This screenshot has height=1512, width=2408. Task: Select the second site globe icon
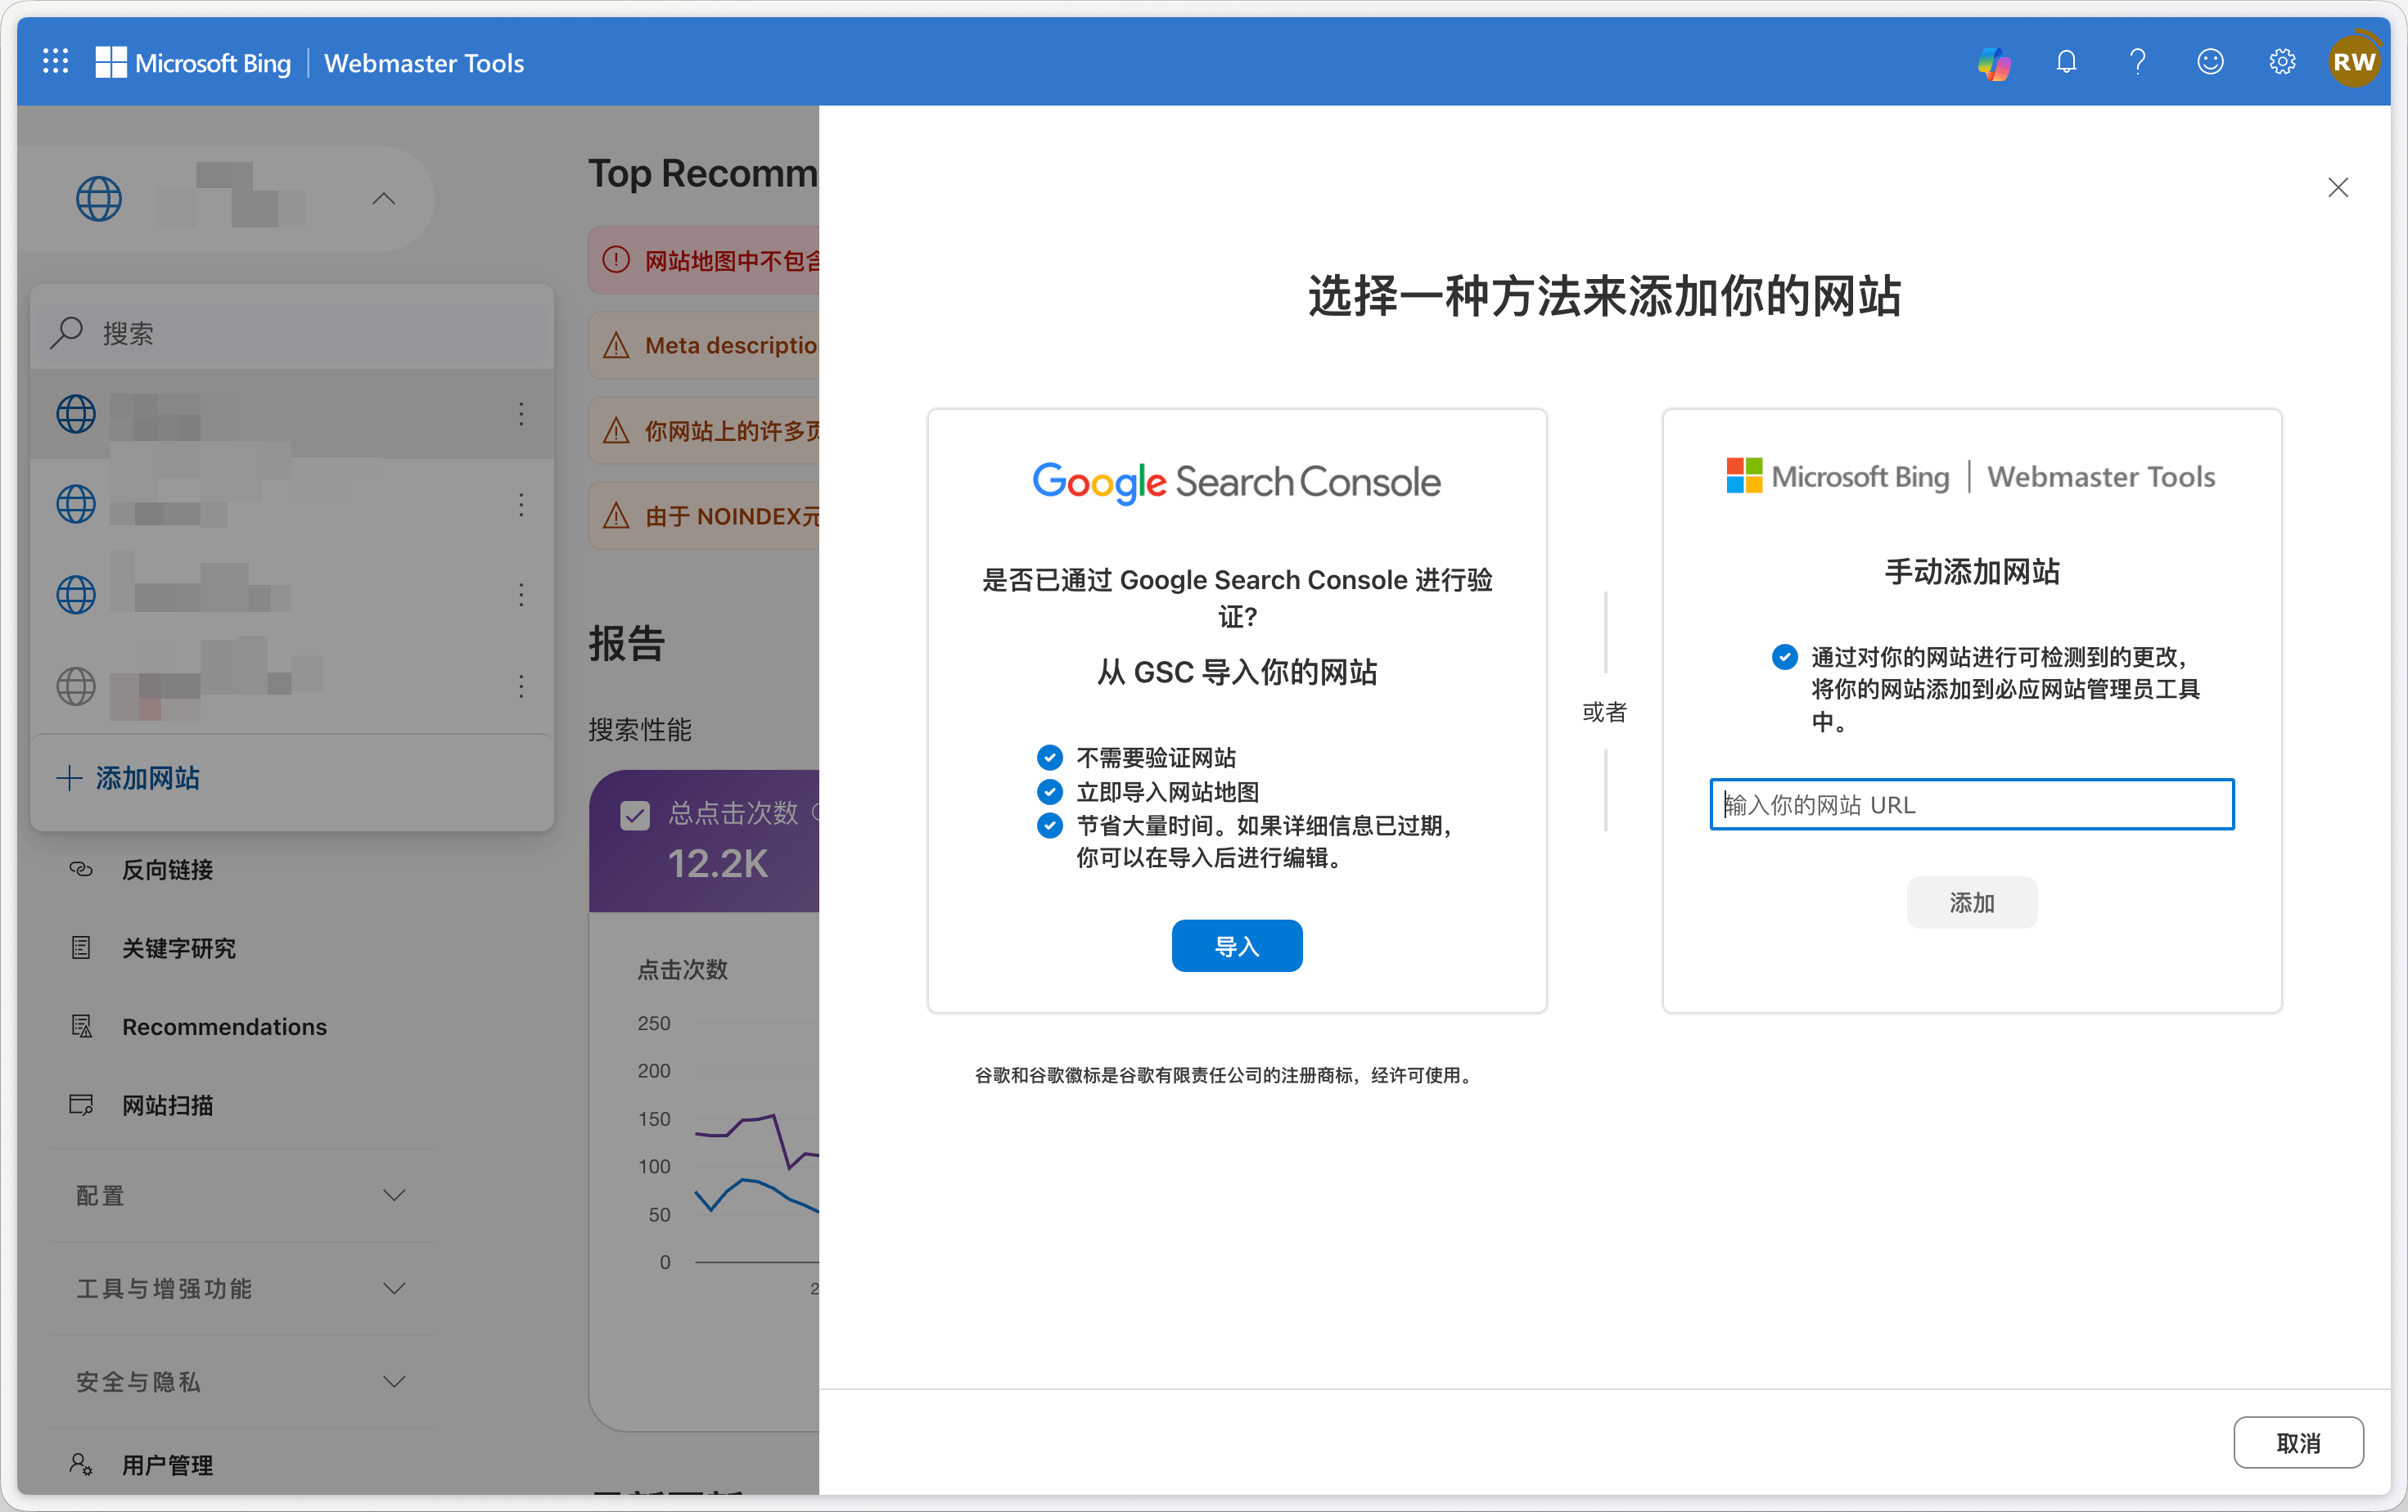[x=76, y=505]
